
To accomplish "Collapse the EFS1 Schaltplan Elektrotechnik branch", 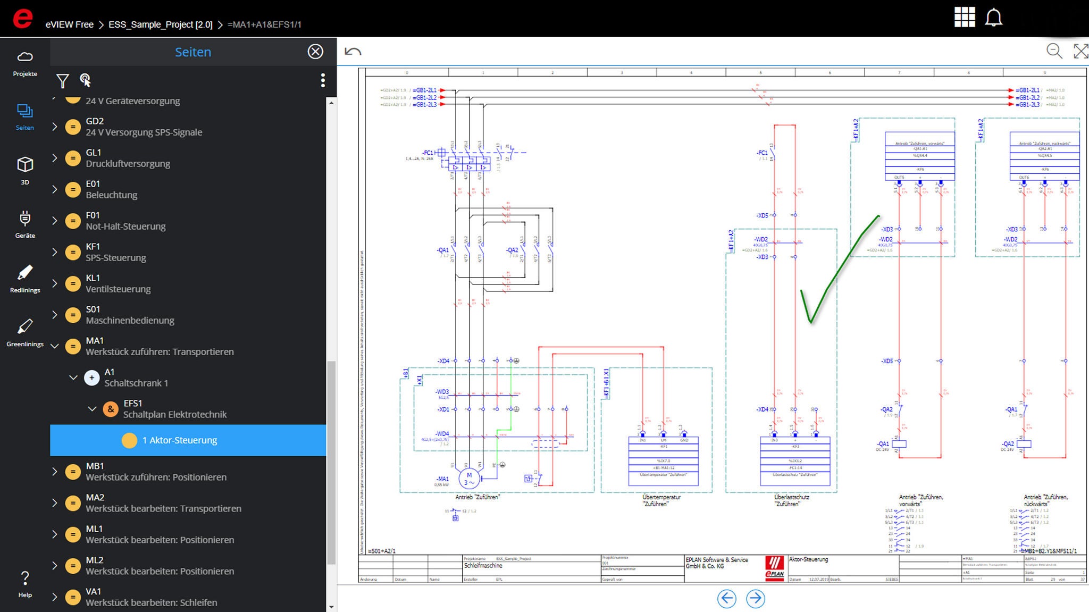I will click(x=91, y=408).
